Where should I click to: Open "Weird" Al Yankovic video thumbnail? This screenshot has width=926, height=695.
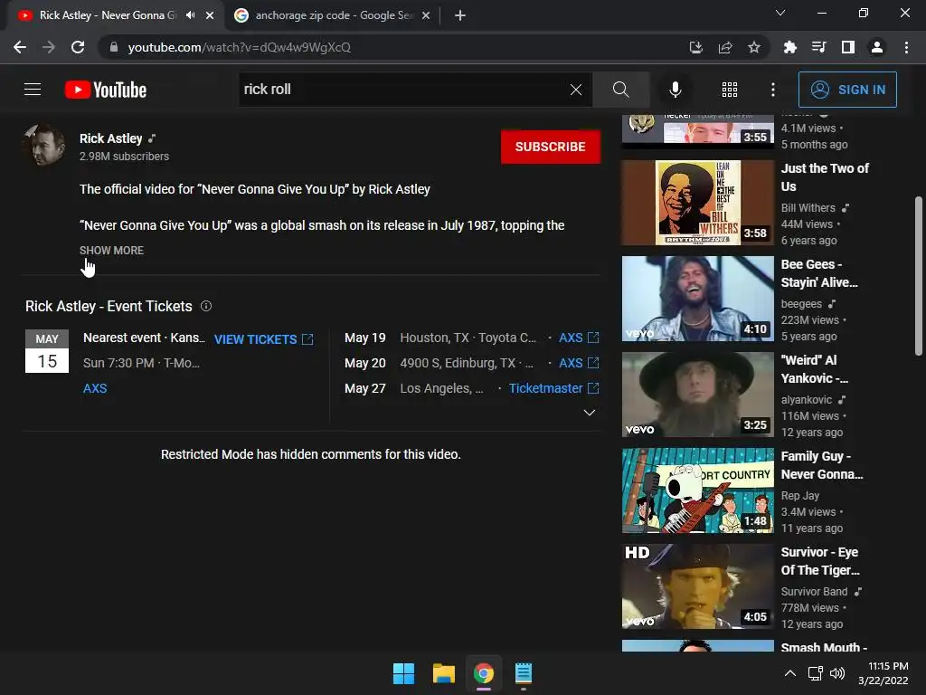click(x=697, y=395)
